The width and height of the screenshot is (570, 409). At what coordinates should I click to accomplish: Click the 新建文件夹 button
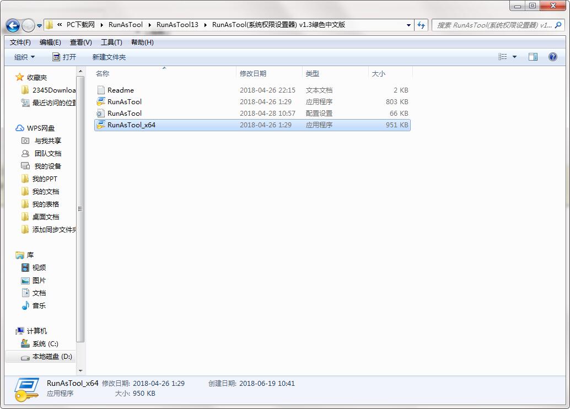click(109, 57)
